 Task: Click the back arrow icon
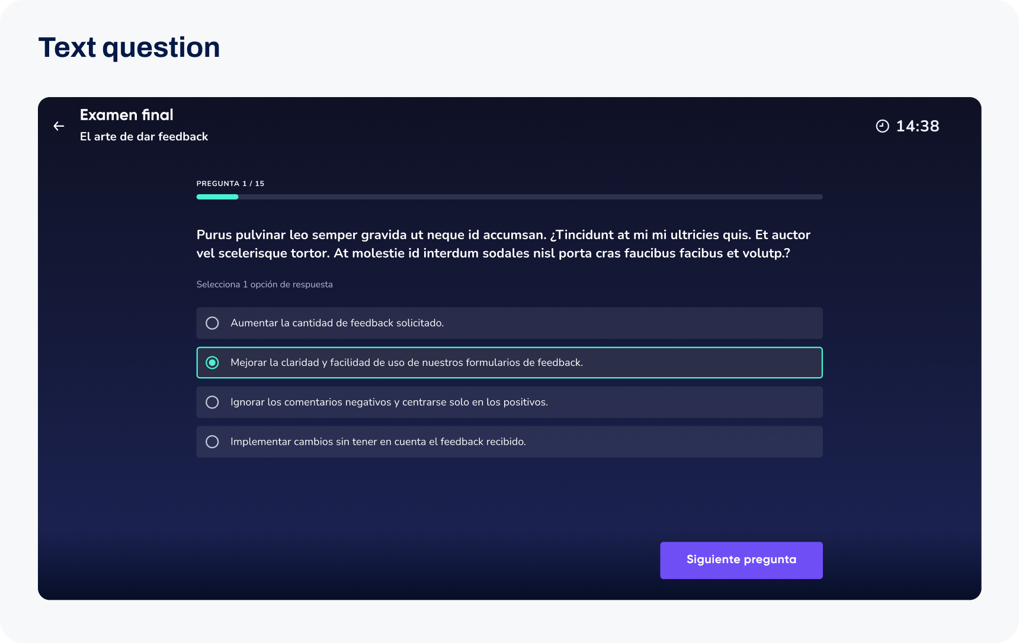pos(59,126)
